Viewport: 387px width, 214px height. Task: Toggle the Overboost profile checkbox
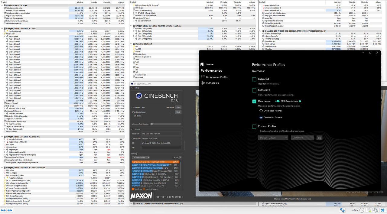point(254,101)
